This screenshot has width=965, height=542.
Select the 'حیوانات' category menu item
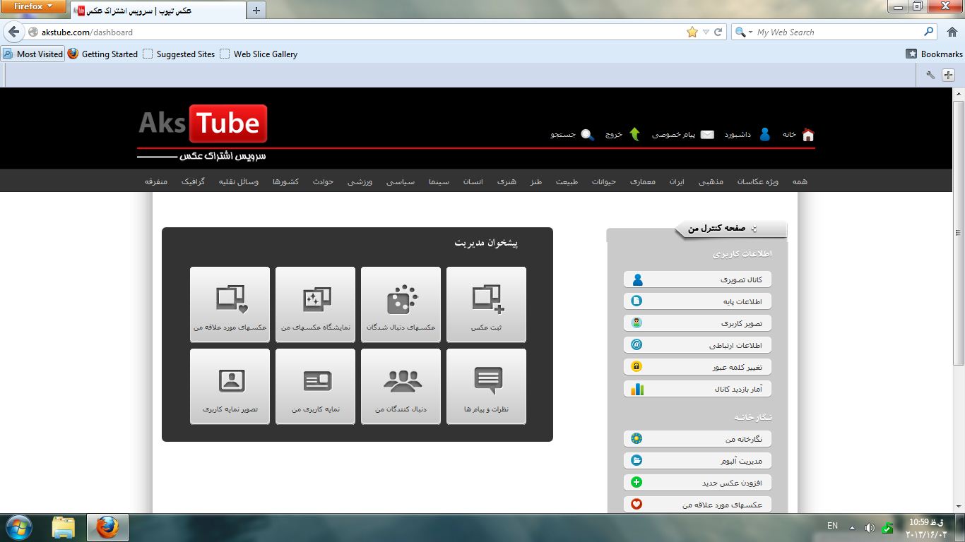604,181
